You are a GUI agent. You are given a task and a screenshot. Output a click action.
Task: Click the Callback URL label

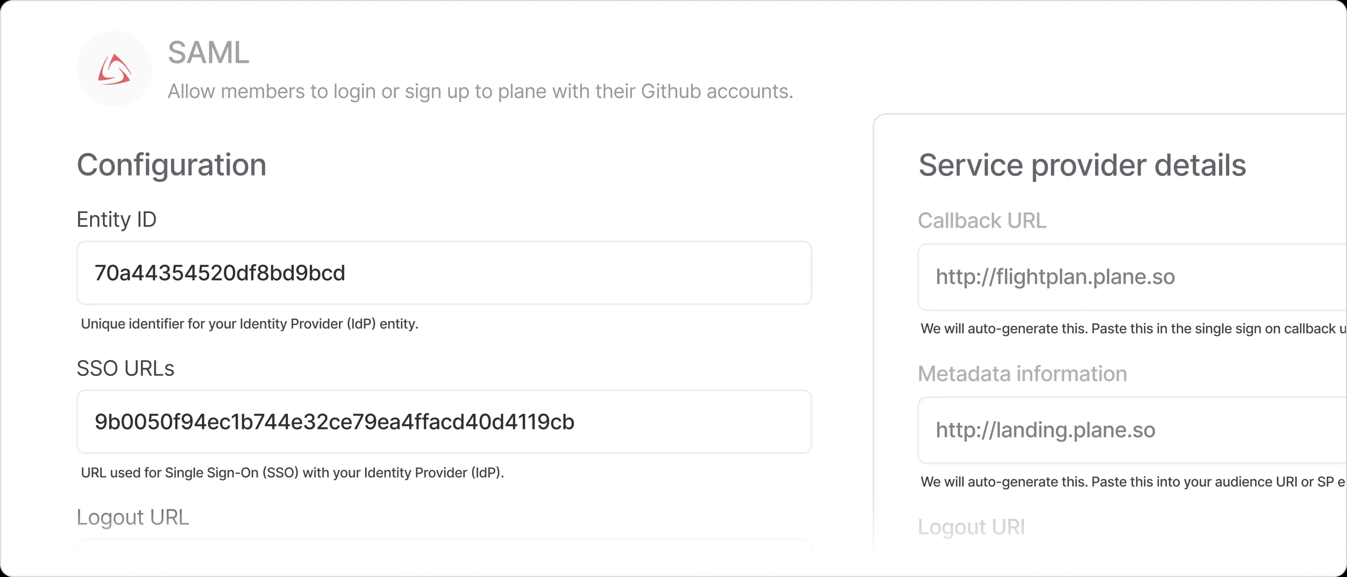[981, 221]
